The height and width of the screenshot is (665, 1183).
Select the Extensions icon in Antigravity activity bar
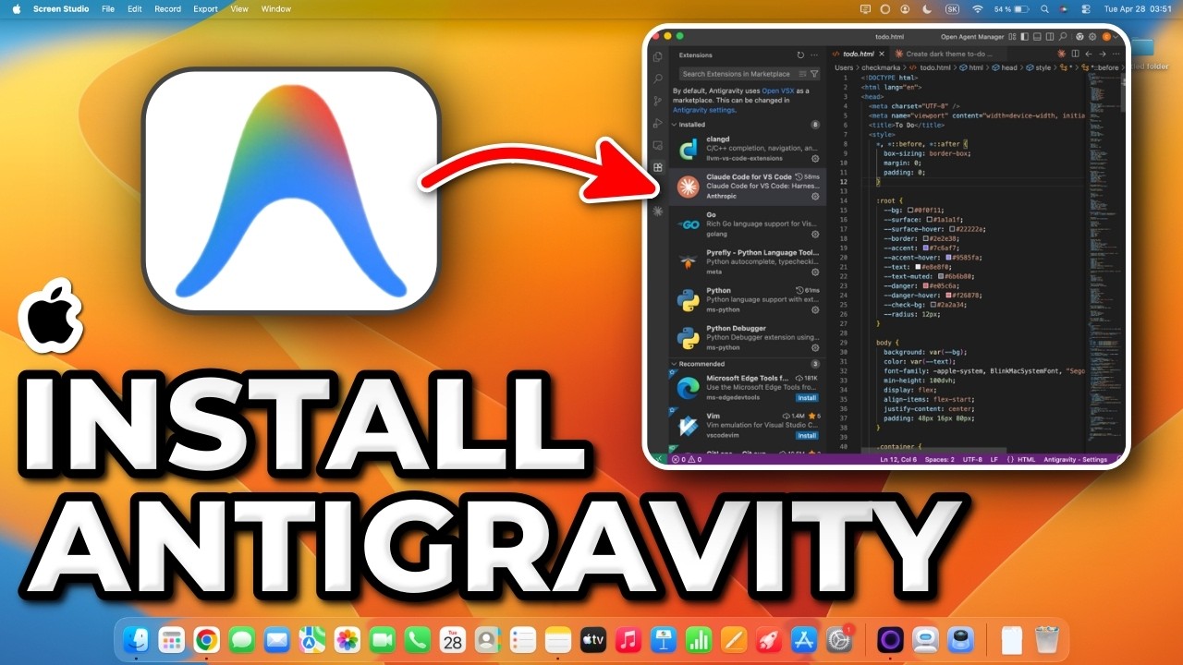pos(658,167)
